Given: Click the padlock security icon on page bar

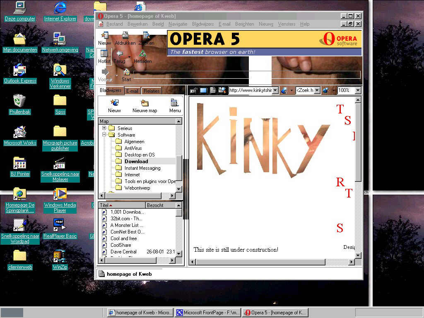Looking at the screenshot, I should (x=194, y=90).
